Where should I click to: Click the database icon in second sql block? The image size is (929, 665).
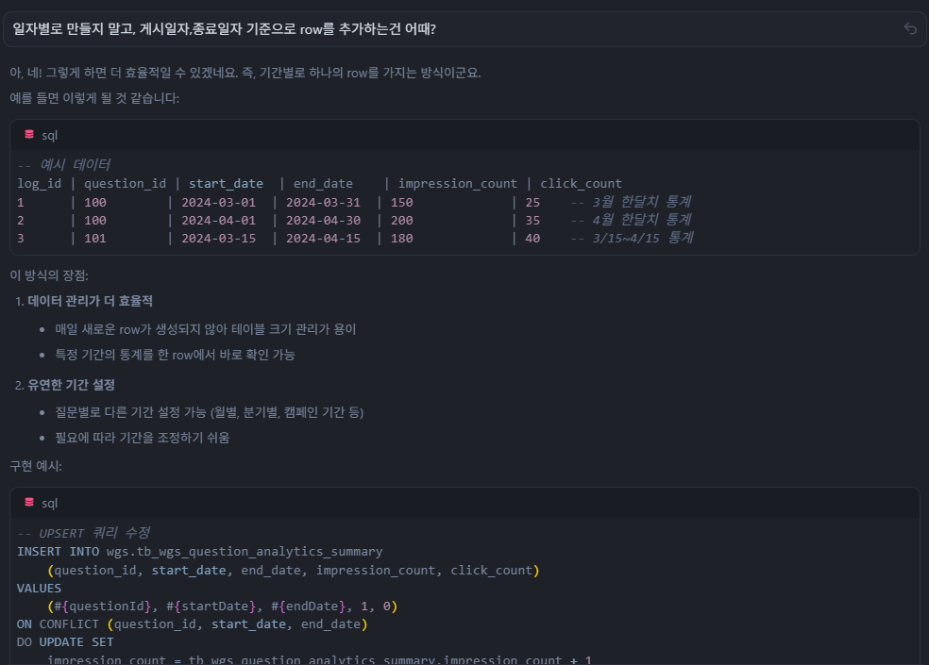[29, 503]
